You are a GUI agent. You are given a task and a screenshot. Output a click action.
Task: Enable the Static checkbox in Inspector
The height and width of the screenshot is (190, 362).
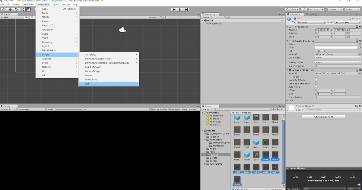point(350,18)
